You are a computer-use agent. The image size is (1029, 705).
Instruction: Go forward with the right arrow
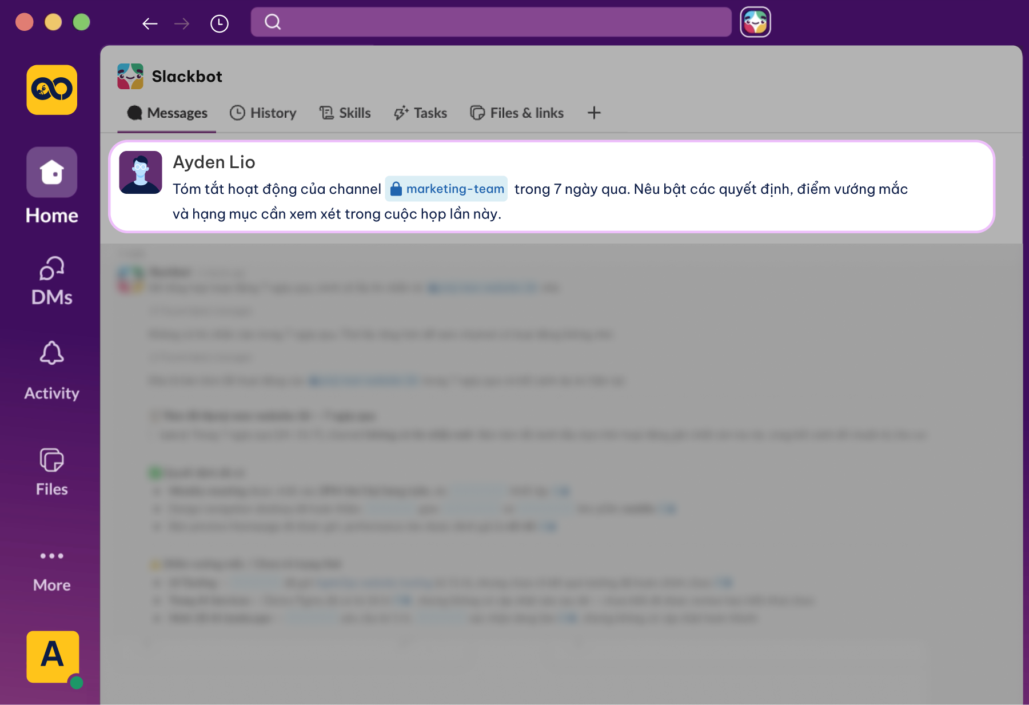click(182, 23)
